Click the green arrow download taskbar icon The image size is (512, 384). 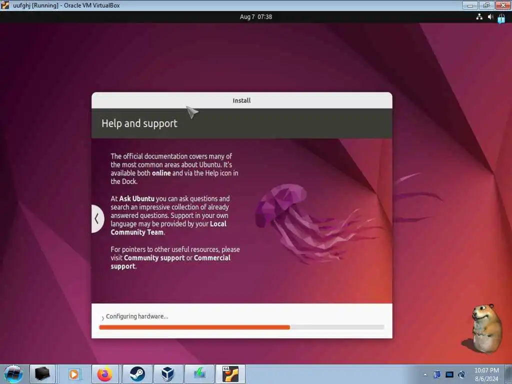199,374
